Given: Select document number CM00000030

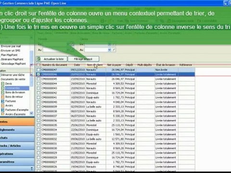Looking at the screenshot, I should pyautogui.click(x=49, y=148).
